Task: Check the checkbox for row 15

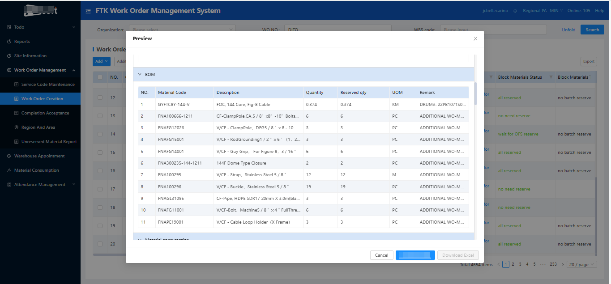Action: pos(100,153)
